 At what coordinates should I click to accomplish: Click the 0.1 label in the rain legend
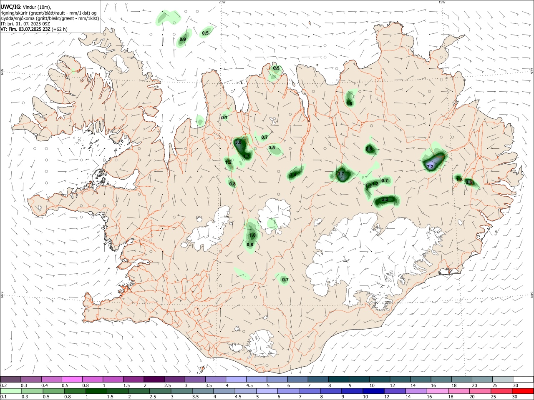4,397
